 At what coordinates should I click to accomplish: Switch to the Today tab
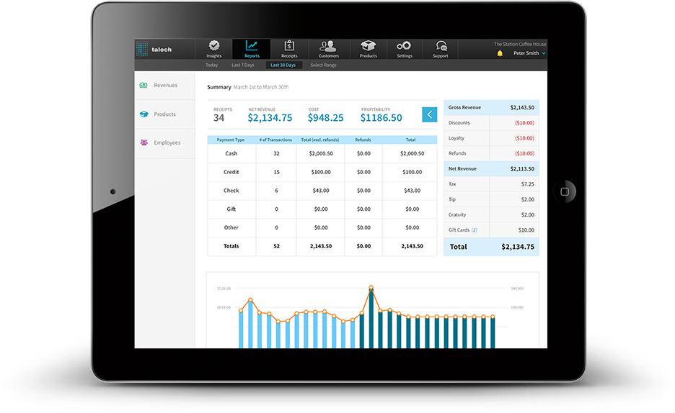[211, 65]
